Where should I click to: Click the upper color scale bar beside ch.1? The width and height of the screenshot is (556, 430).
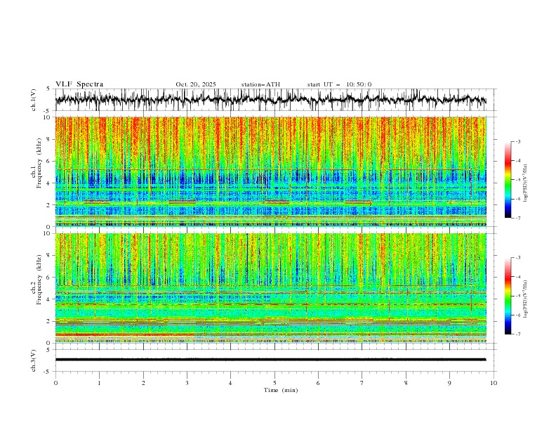click(x=508, y=180)
